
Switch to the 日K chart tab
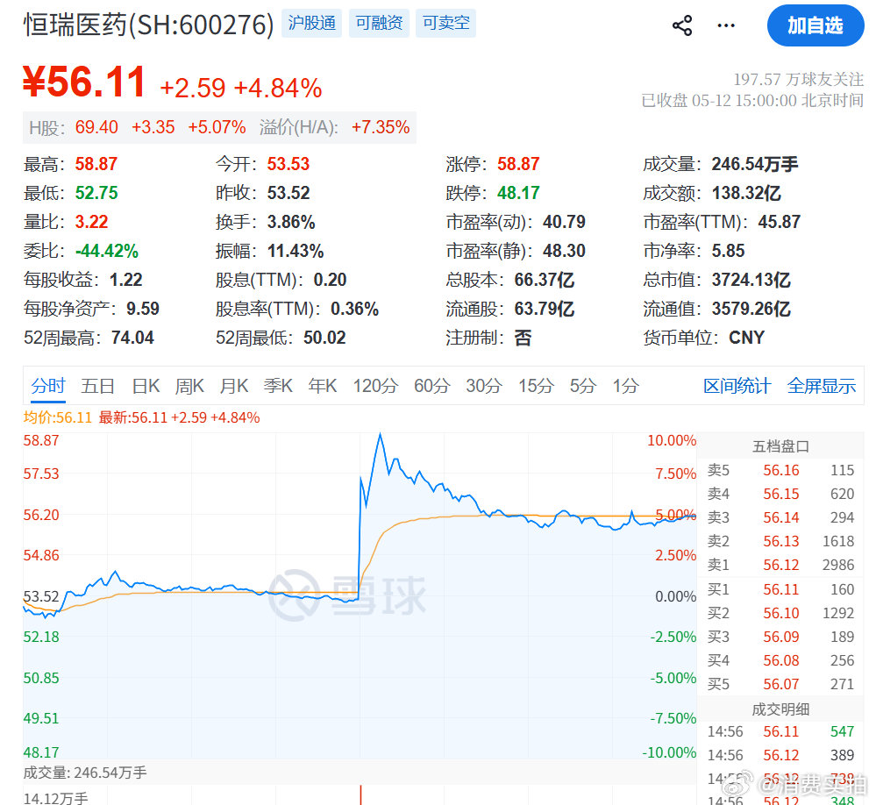(146, 386)
